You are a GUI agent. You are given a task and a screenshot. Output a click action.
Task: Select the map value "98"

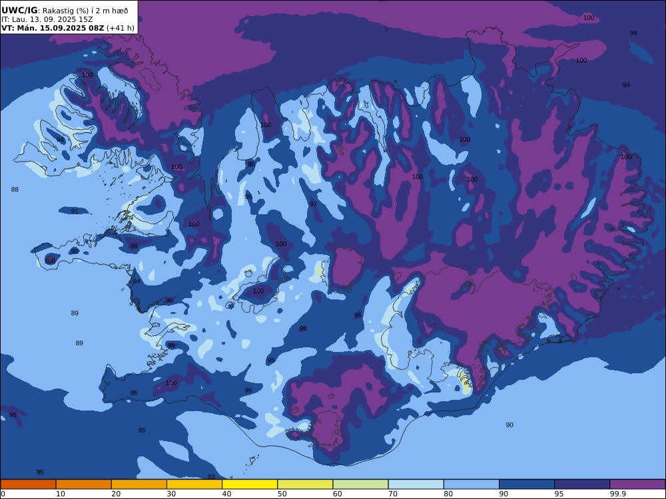tap(251, 164)
